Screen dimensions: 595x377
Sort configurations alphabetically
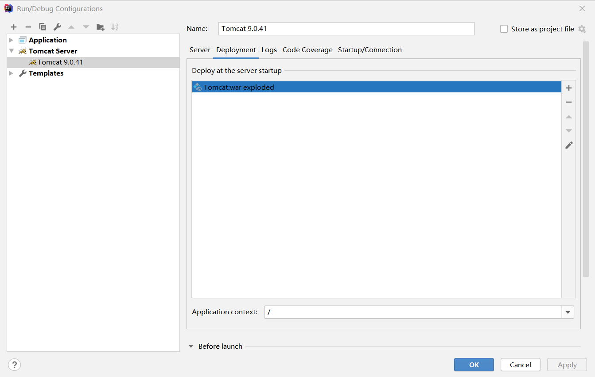[x=115, y=27]
